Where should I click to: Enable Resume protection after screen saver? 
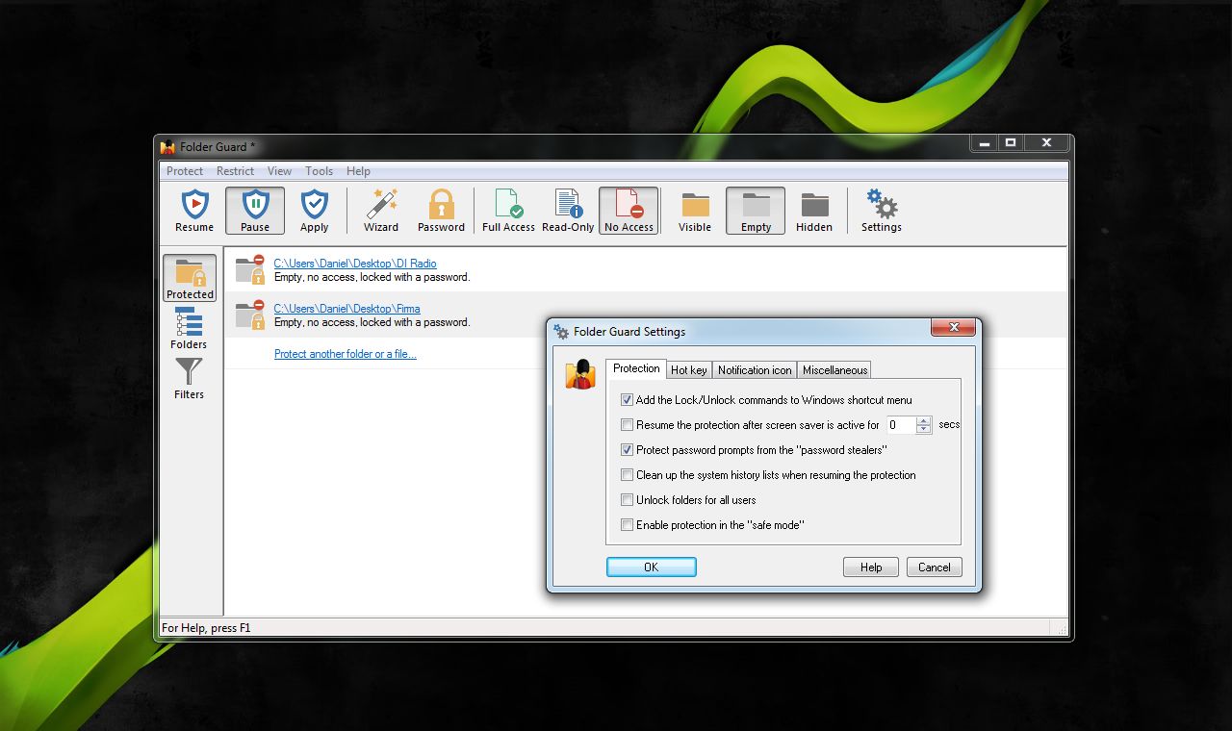(x=628, y=425)
